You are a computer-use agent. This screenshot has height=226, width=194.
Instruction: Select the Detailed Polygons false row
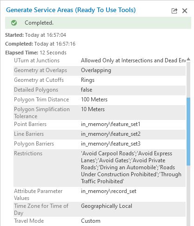point(100,90)
